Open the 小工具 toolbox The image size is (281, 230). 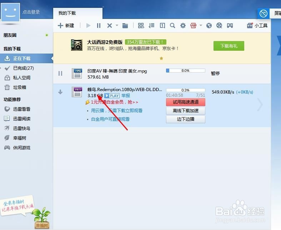(257, 25)
